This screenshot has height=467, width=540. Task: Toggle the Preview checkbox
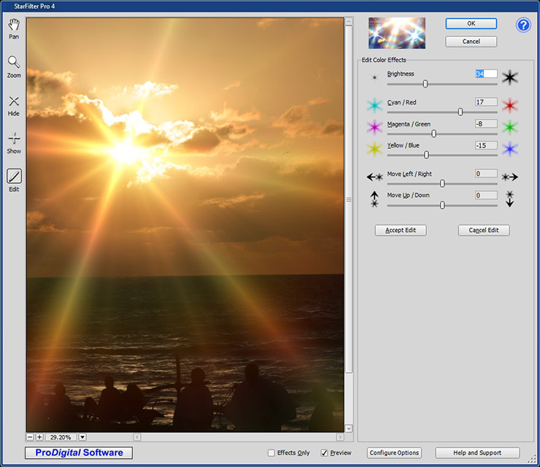click(324, 453)
